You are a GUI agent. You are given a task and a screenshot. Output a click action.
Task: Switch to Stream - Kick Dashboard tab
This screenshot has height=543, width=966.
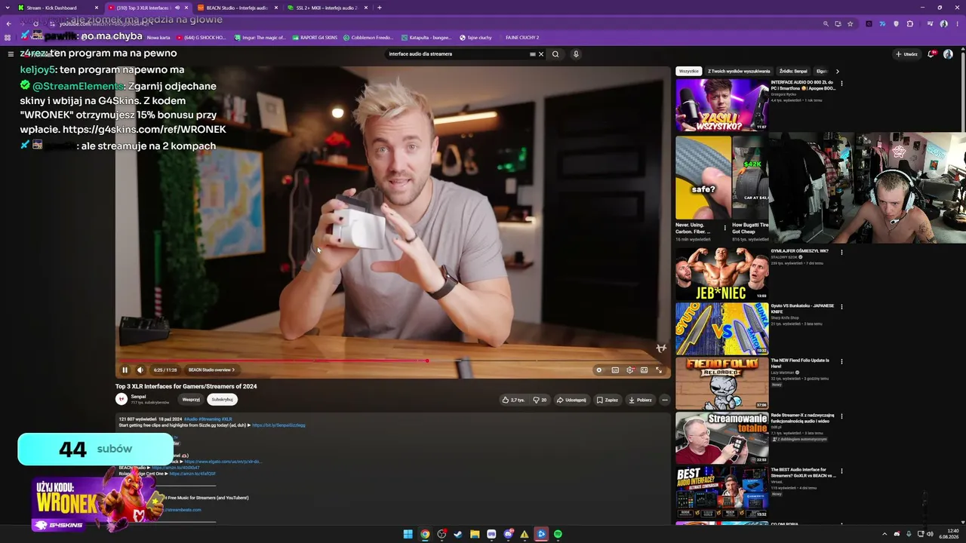click(x=58, y=8)
